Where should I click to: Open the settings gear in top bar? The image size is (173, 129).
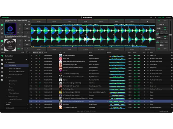coord(151,18)
